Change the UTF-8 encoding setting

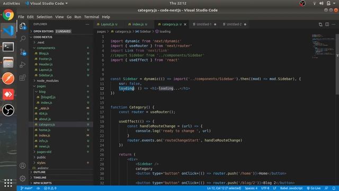[x=265, y=188]
